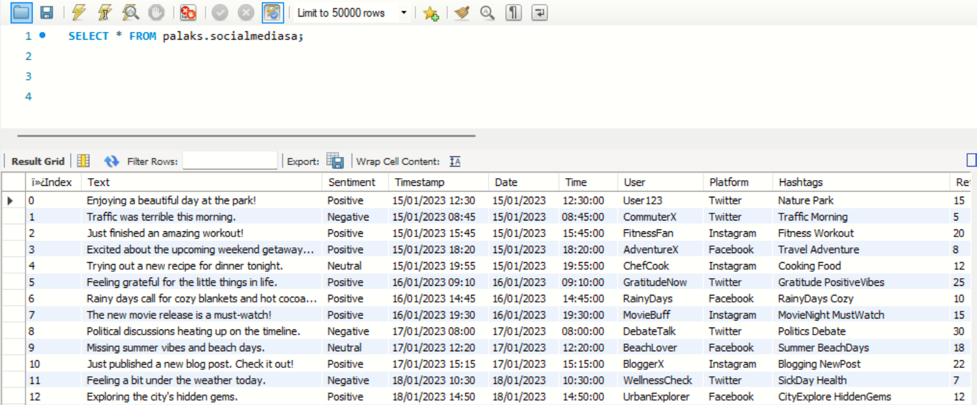Execute the statement under the cursor
The height and width of the screenshot is (405, 977).
click(x=105, y=12)
